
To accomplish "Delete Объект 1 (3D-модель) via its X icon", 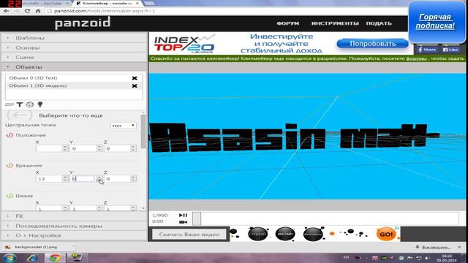I will 135,86.
